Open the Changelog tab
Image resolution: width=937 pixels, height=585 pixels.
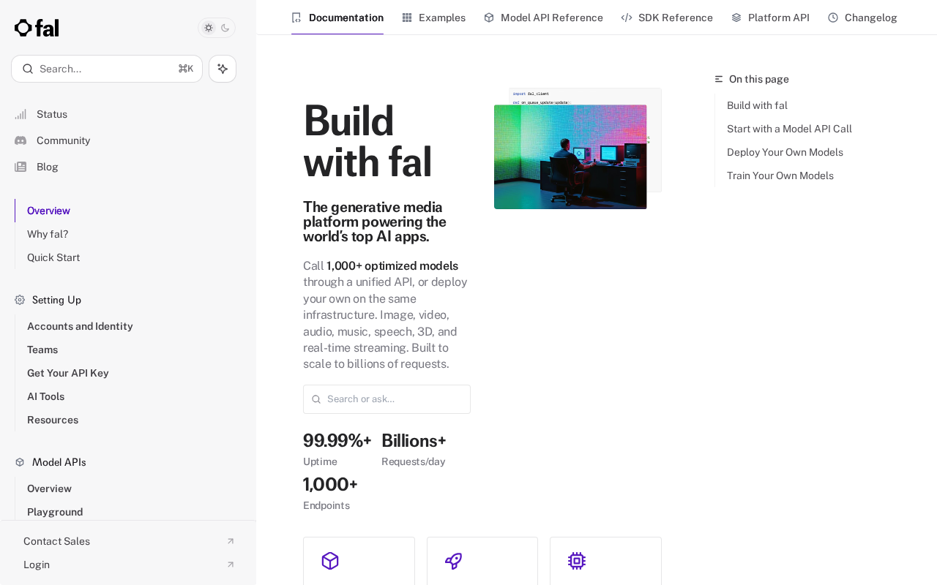tap(862, 18)
